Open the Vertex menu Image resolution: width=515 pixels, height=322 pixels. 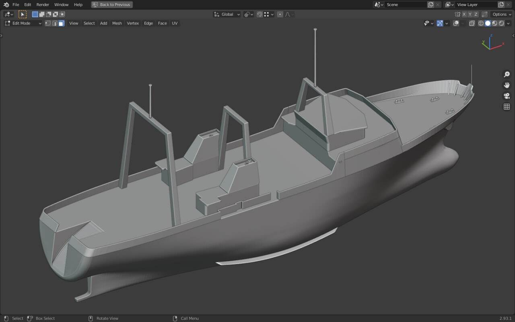coord(133,23)
